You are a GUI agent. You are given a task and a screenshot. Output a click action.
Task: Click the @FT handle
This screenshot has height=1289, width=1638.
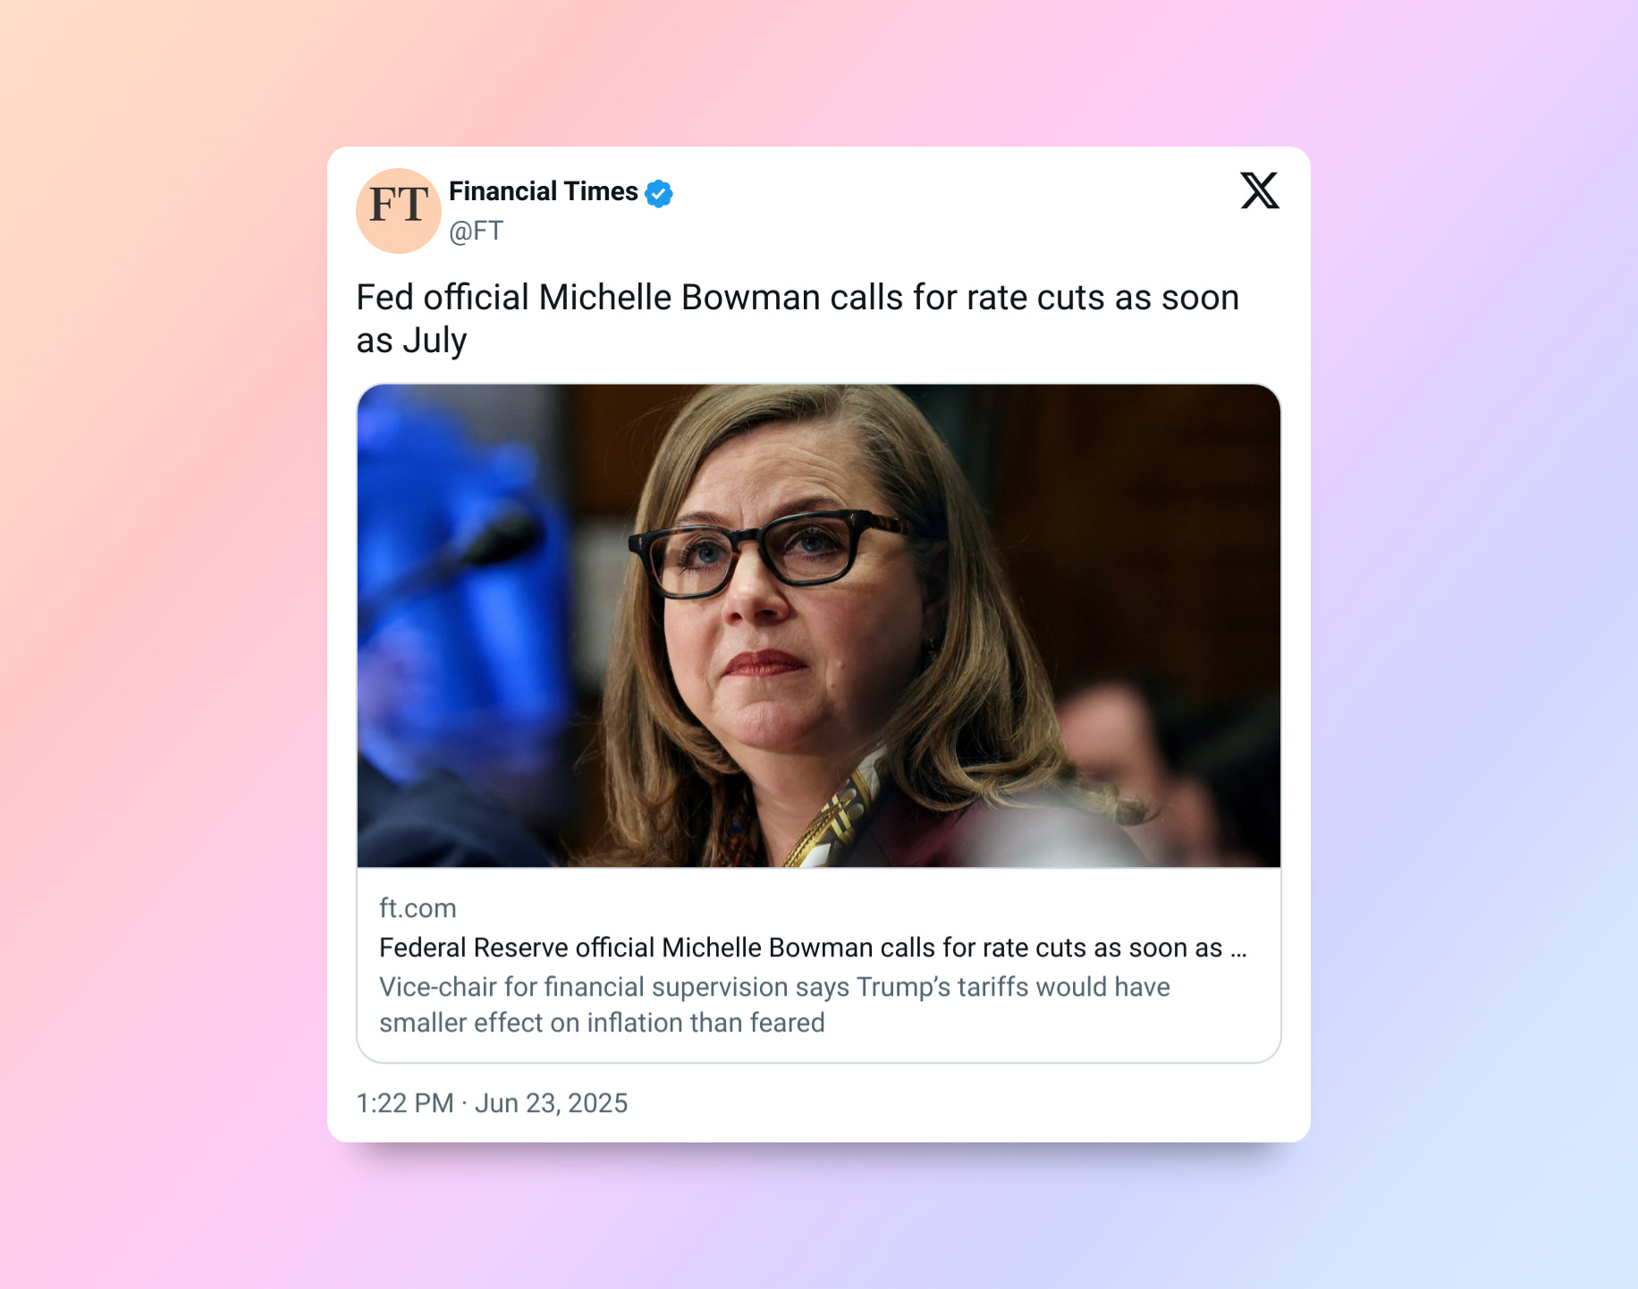[476, 231]
